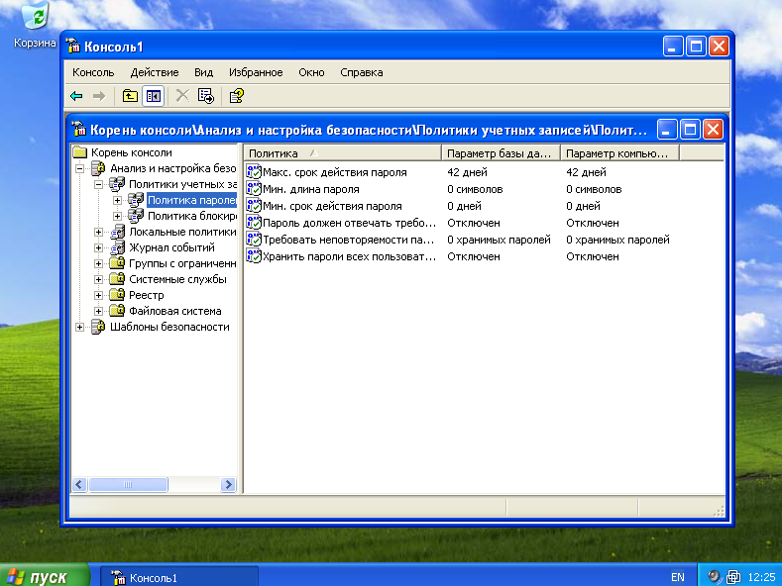The width and height of the screenshot is (782, 586).
Task: Select the Системные службы tree item
Action: [177, 279]
